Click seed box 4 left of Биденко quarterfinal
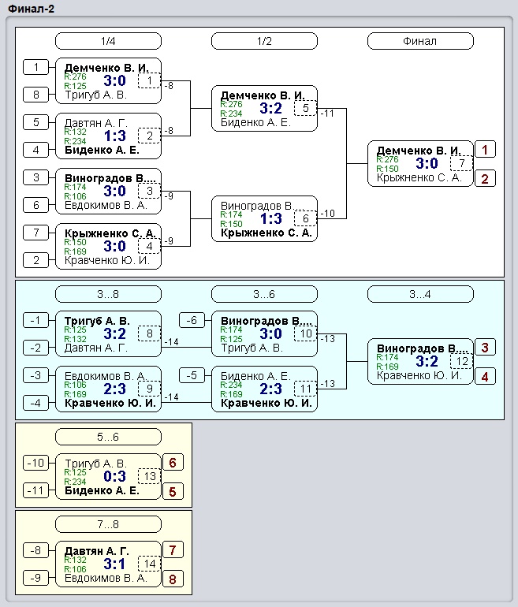 click(36, 150)
